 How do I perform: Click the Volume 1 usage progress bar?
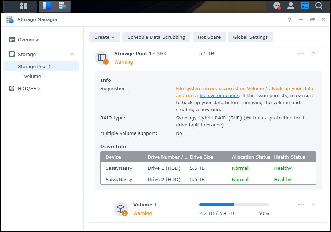tap(234, 205)
